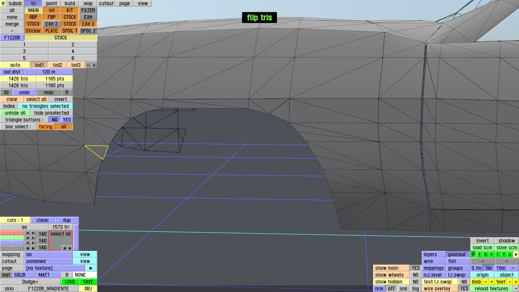The height and width of the screenshot is (292, 519).
Task: Toggle the t layer button
Action: (504, 254)
